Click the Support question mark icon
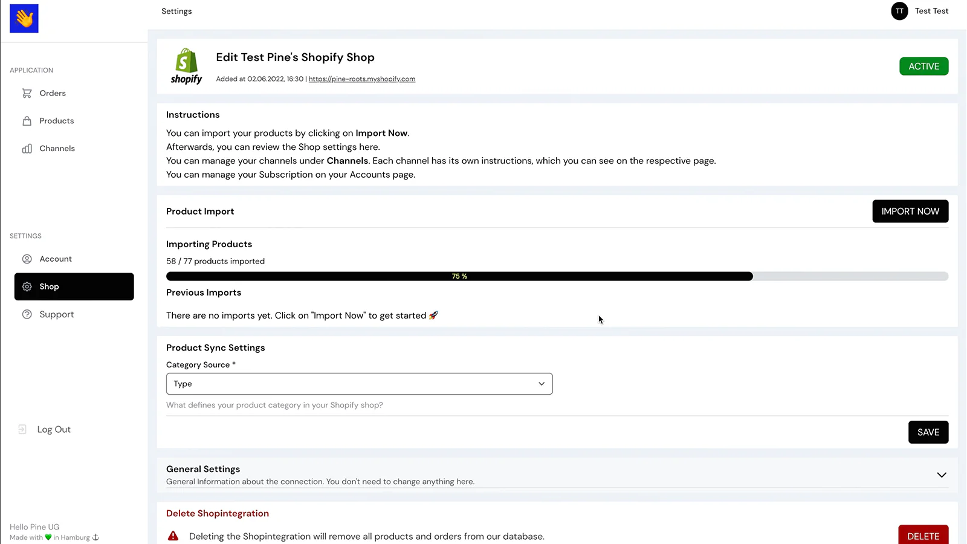The width and height of the screenshot is (967, 544). pyautogui.click(x=27, y=314)
